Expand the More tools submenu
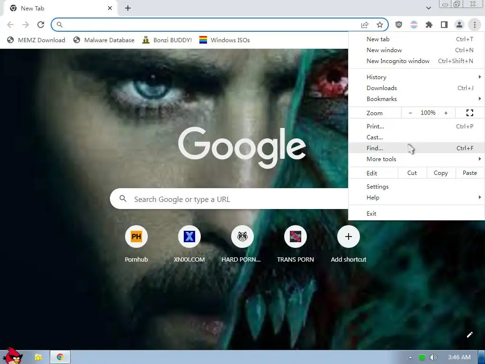This screenshot has width=485, height=364. tap(417, 159)
